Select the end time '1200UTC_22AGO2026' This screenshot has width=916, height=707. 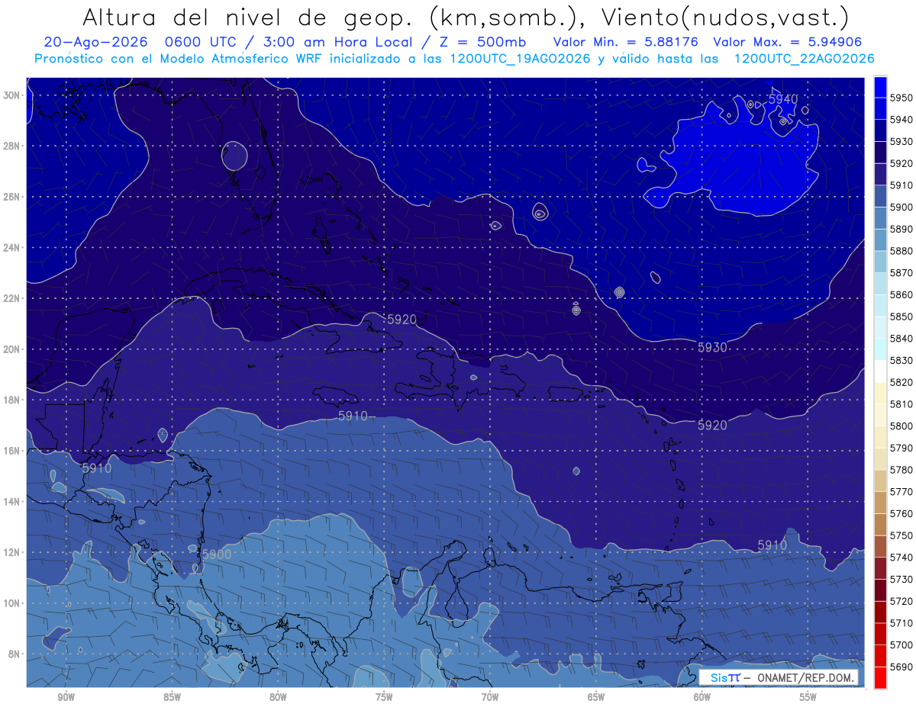[804, 59]
